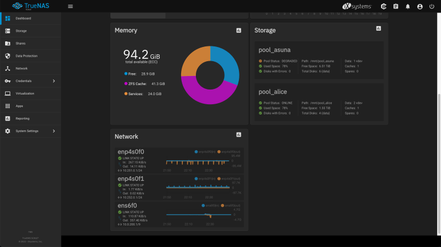This screenshot has width=441, height=247.
Task: Go to the Data Protection page
Action: point(26,56)
